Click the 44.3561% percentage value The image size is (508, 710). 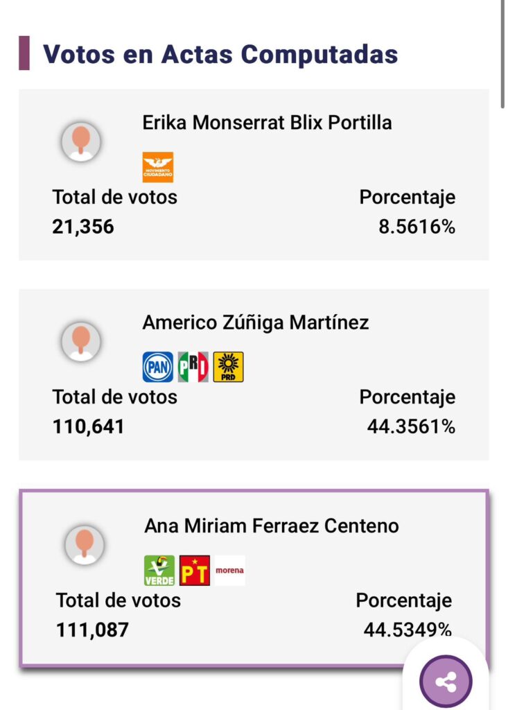411,426
